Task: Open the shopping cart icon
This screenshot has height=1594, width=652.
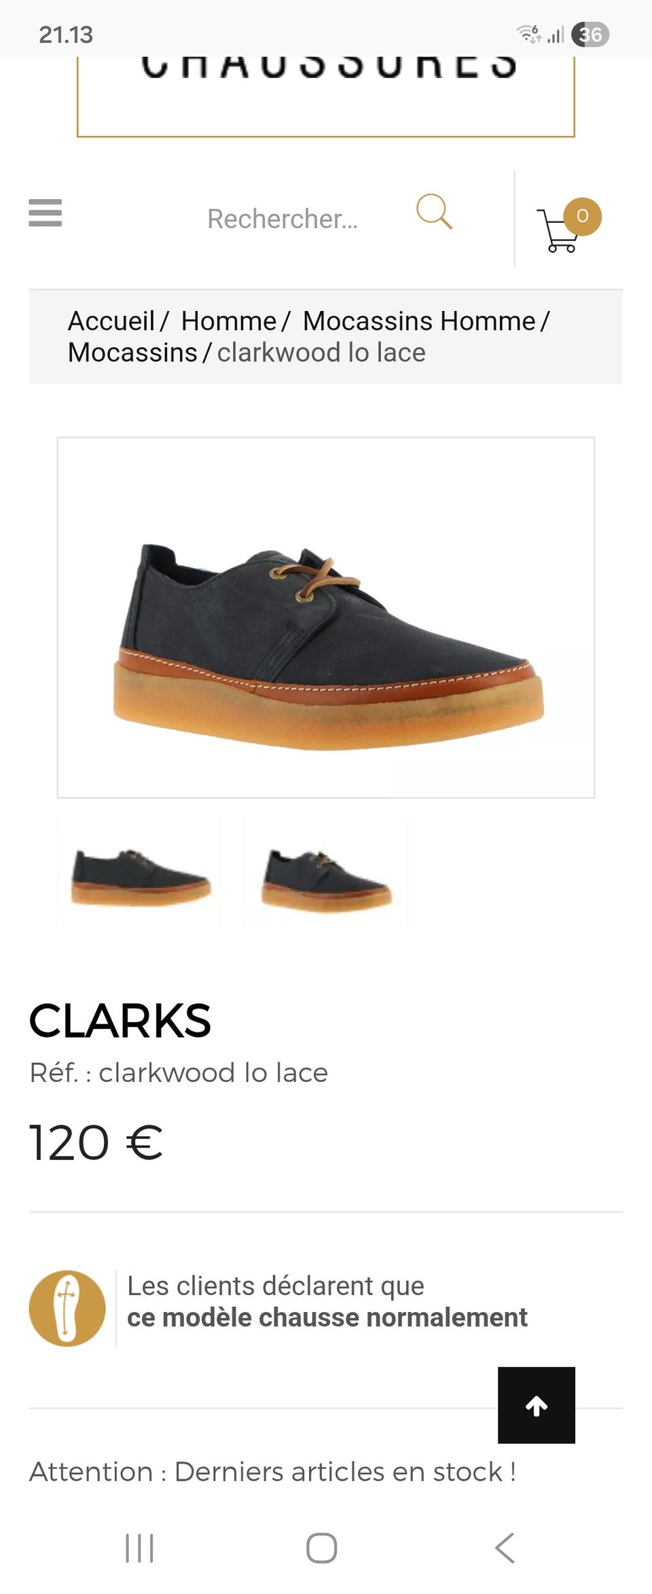Action: point(558,231)
